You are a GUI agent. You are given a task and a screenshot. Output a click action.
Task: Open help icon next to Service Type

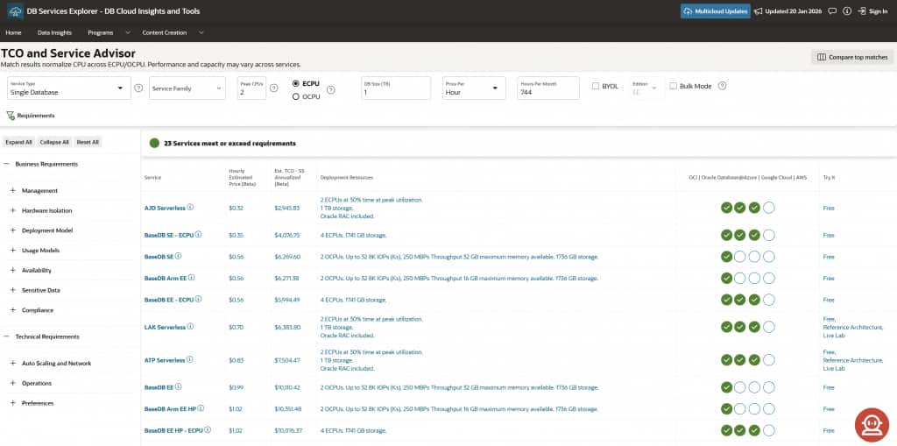point(138,88)
